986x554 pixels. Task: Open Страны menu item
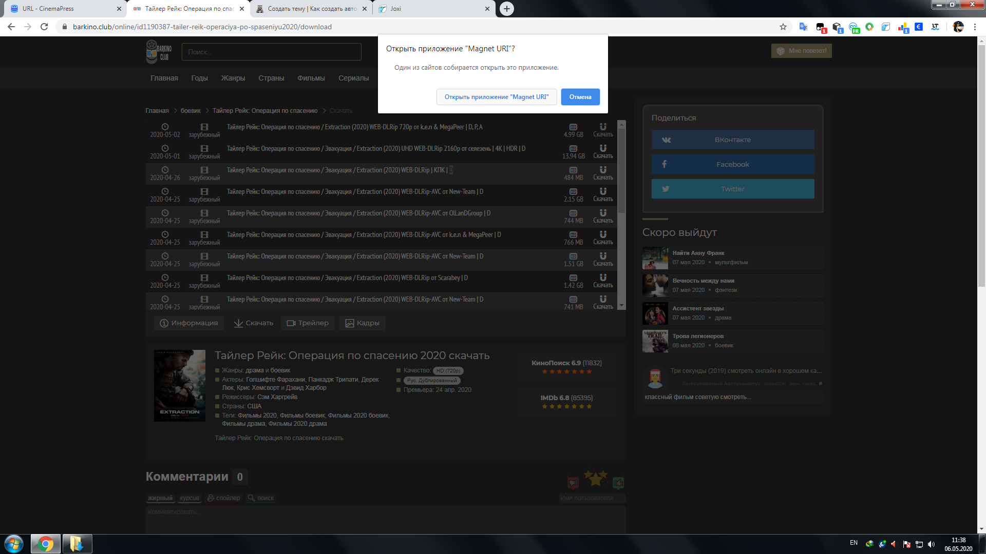(271, 78)
